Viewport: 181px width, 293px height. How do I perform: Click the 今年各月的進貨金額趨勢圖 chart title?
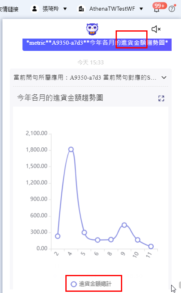click(60, 98)
